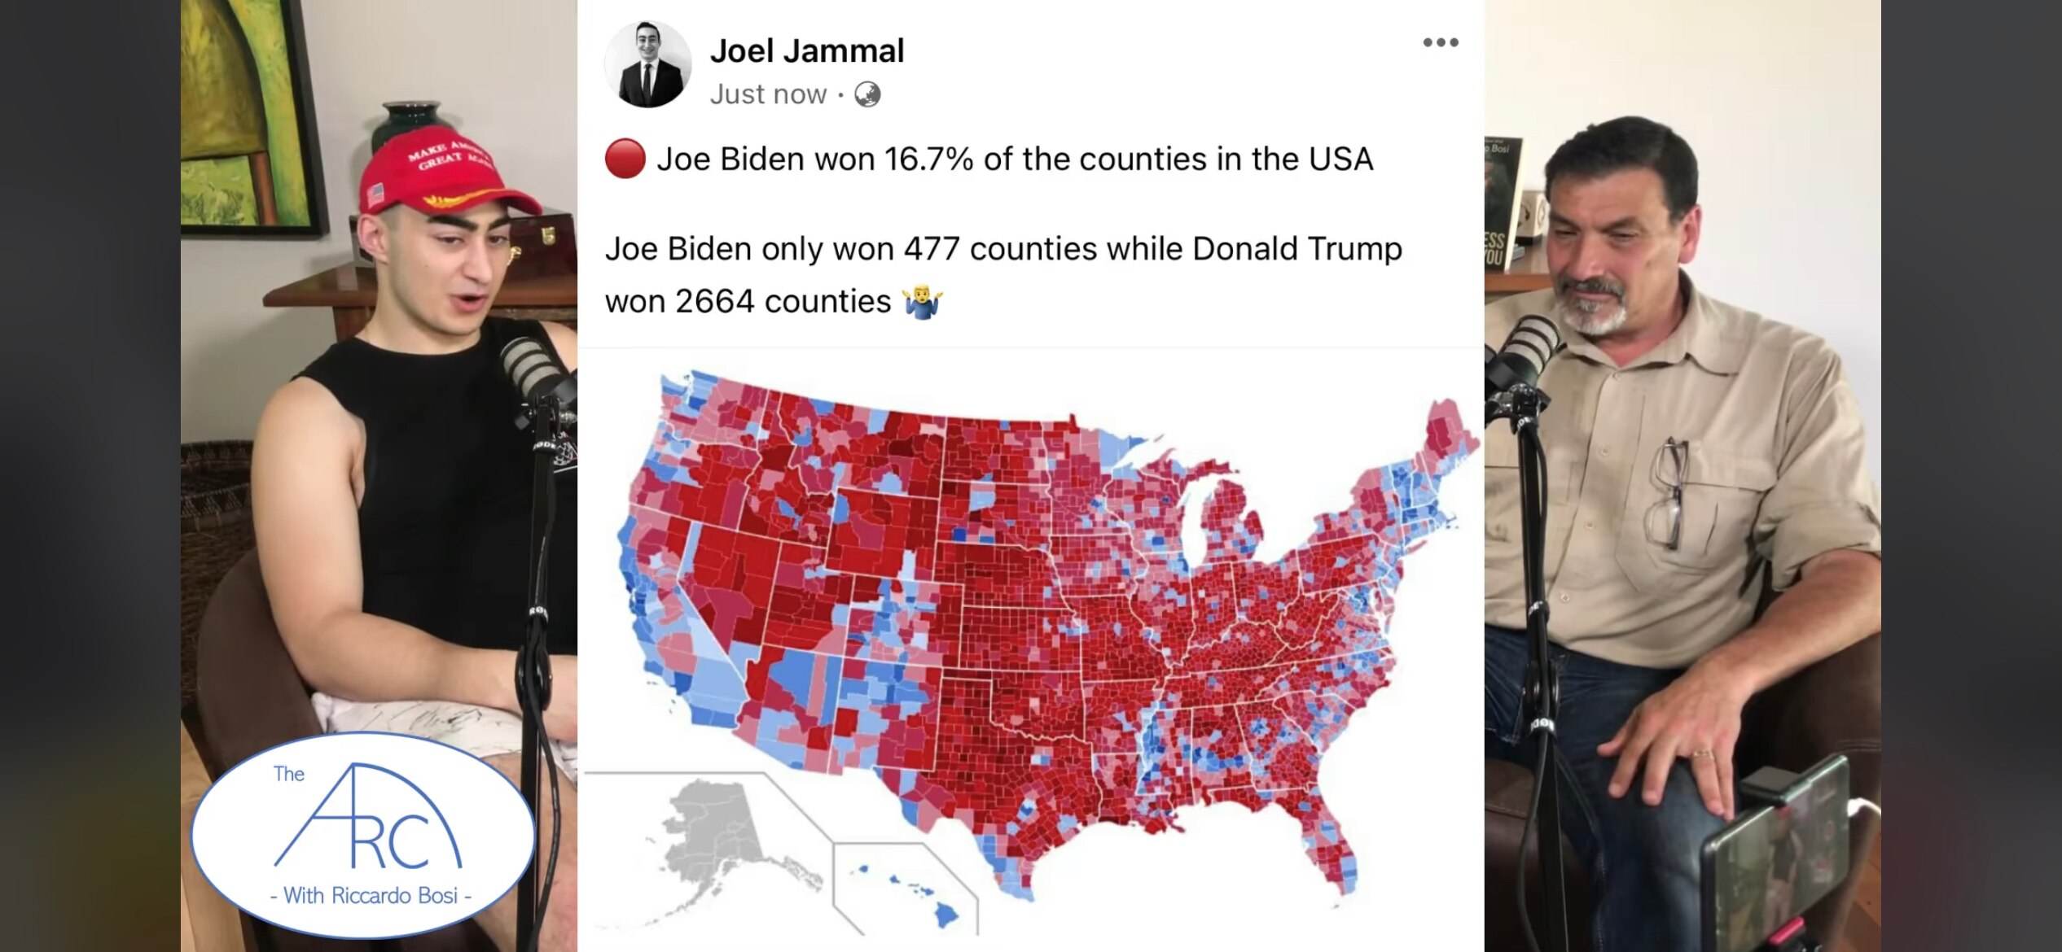Screen dimensions: 2062x952
Task: Click the "Joe Biden won 16.7%" headline text
Action: click(1014, 159)
